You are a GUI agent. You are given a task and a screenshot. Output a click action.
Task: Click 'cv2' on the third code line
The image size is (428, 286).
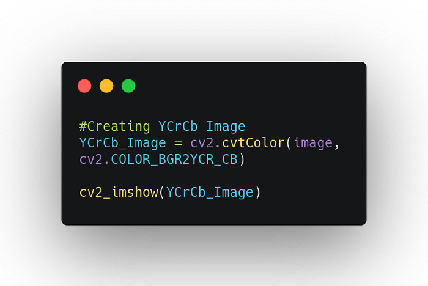coord(91,159)
